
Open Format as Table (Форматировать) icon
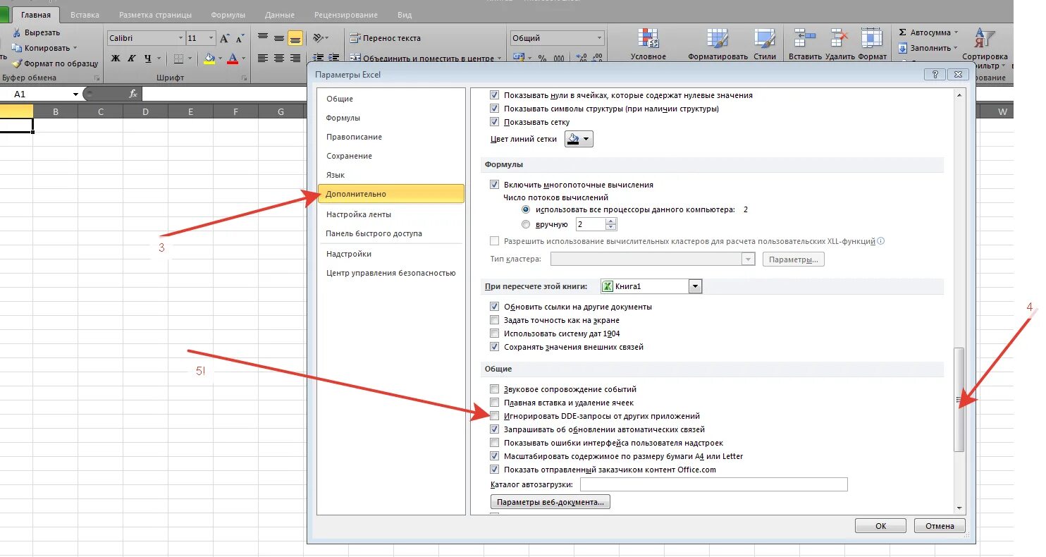coord(718,39)
